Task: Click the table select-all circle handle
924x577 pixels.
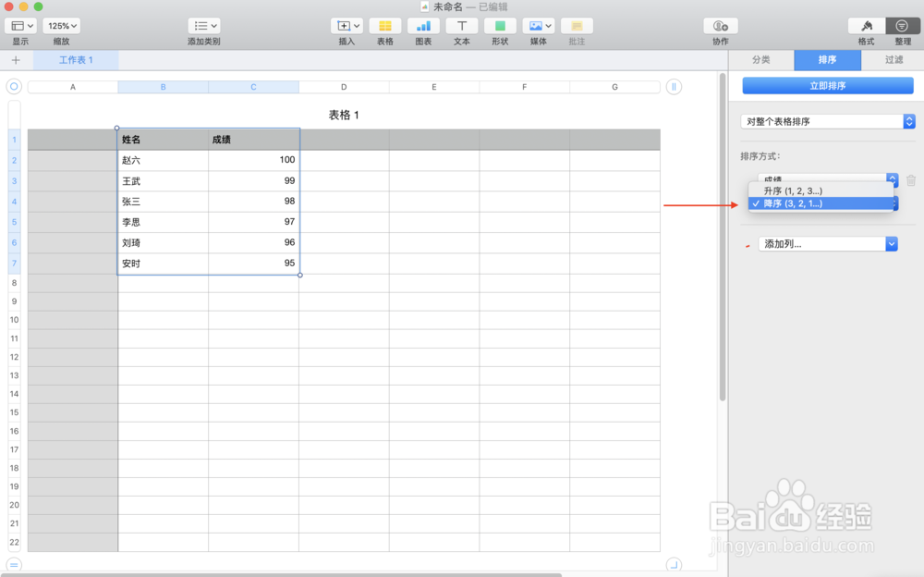Action: [14, 87]
